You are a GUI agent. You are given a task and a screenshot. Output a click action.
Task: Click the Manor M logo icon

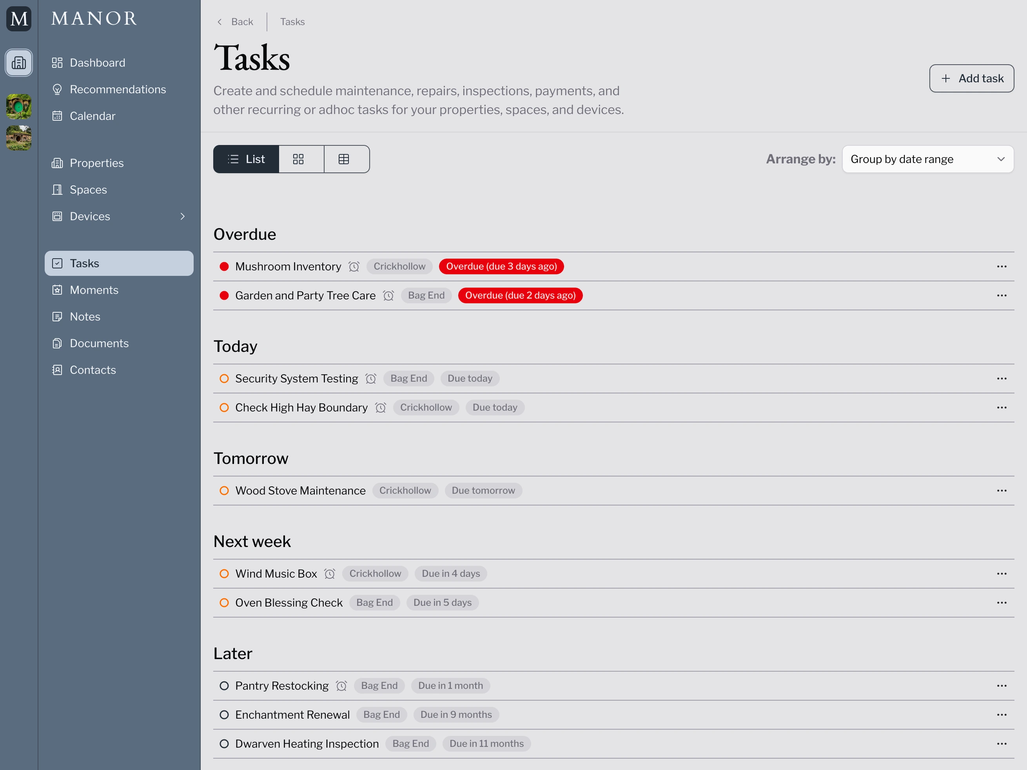pyautogui.click(x=18, y=18)
